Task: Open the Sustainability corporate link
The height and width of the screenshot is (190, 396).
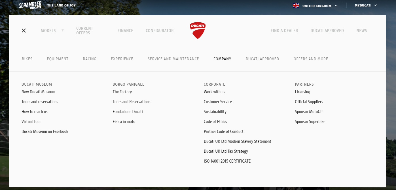Action: tap(215, 112)
